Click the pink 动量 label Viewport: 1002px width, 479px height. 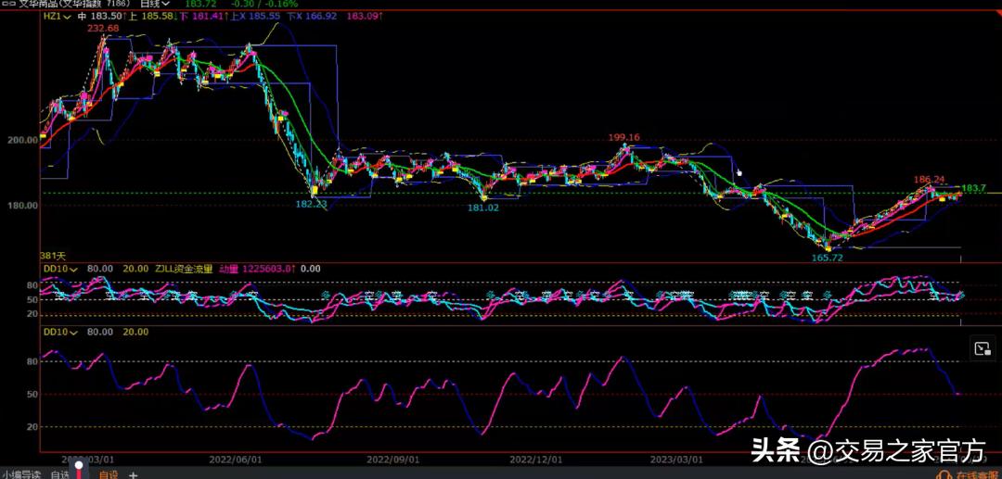[229, 270]
